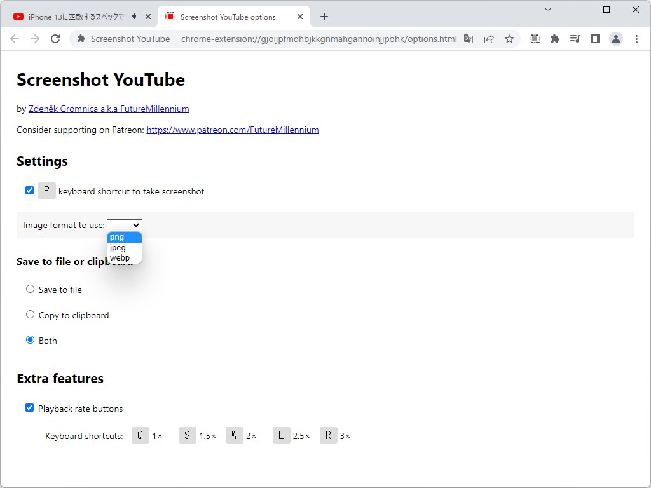Open Chrome three-dot menu
This screenshot has width=651, height=488.
point(636,39)
